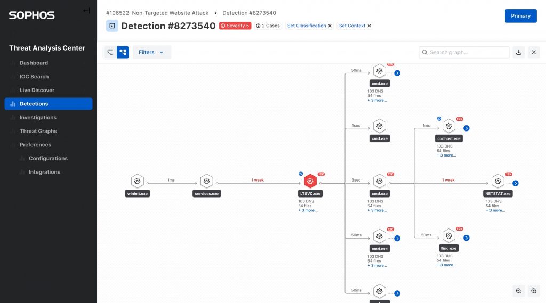Zoom out of the graph
Image resolution: width=546 pixels, height=303 pixels.
tap(518, 291)
